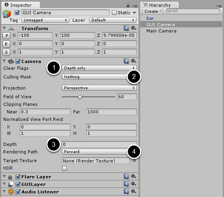The image size is (224, 197).
Task: Open the Transform gear settings menu
Action: click(x=134, y=28)
